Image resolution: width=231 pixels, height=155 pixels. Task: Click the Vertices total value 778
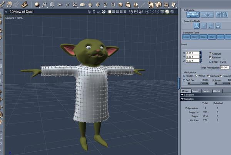pyautogui.click(x=205, y=120)
